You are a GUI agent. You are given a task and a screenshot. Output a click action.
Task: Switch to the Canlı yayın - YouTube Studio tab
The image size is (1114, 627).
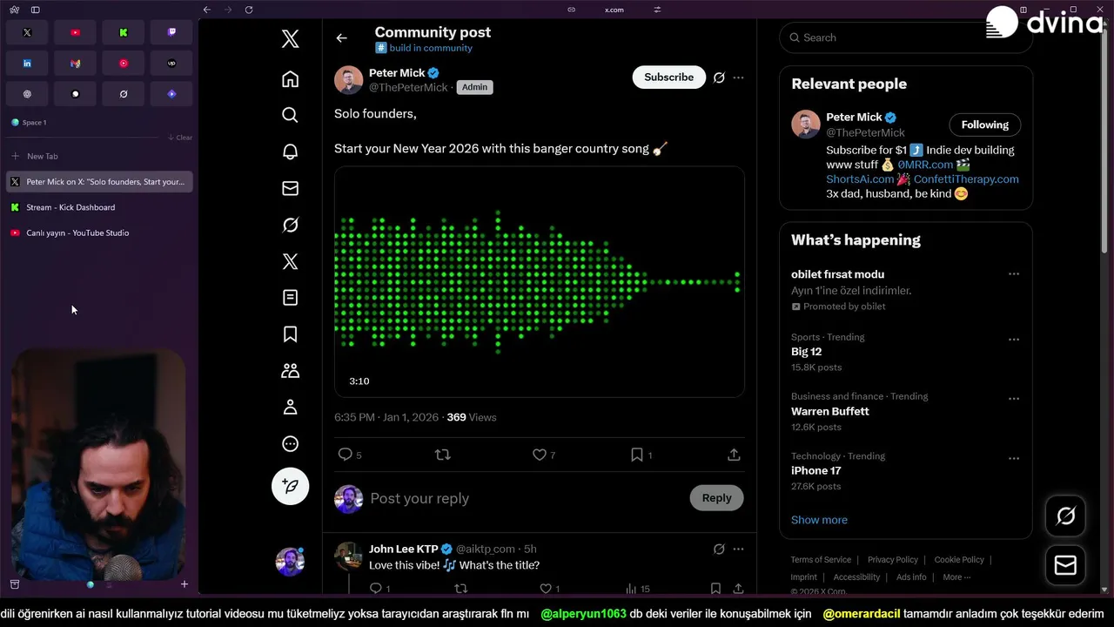[x=77, y=233]
